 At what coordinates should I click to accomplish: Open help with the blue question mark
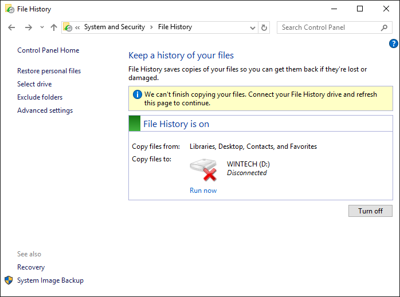[x=393, y=43]
